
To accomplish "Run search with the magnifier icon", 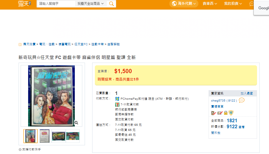I will pos(112,4).
